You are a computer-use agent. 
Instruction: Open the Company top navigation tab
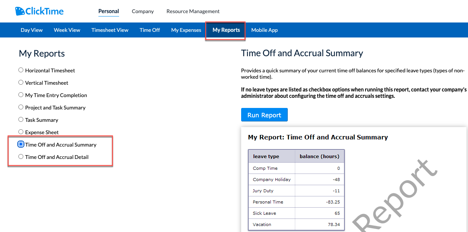143,11
